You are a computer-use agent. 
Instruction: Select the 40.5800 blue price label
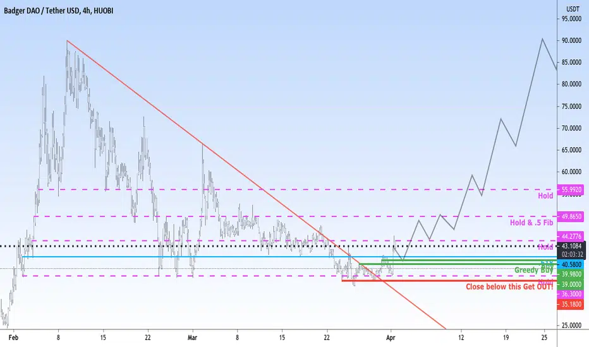(571, 264)
